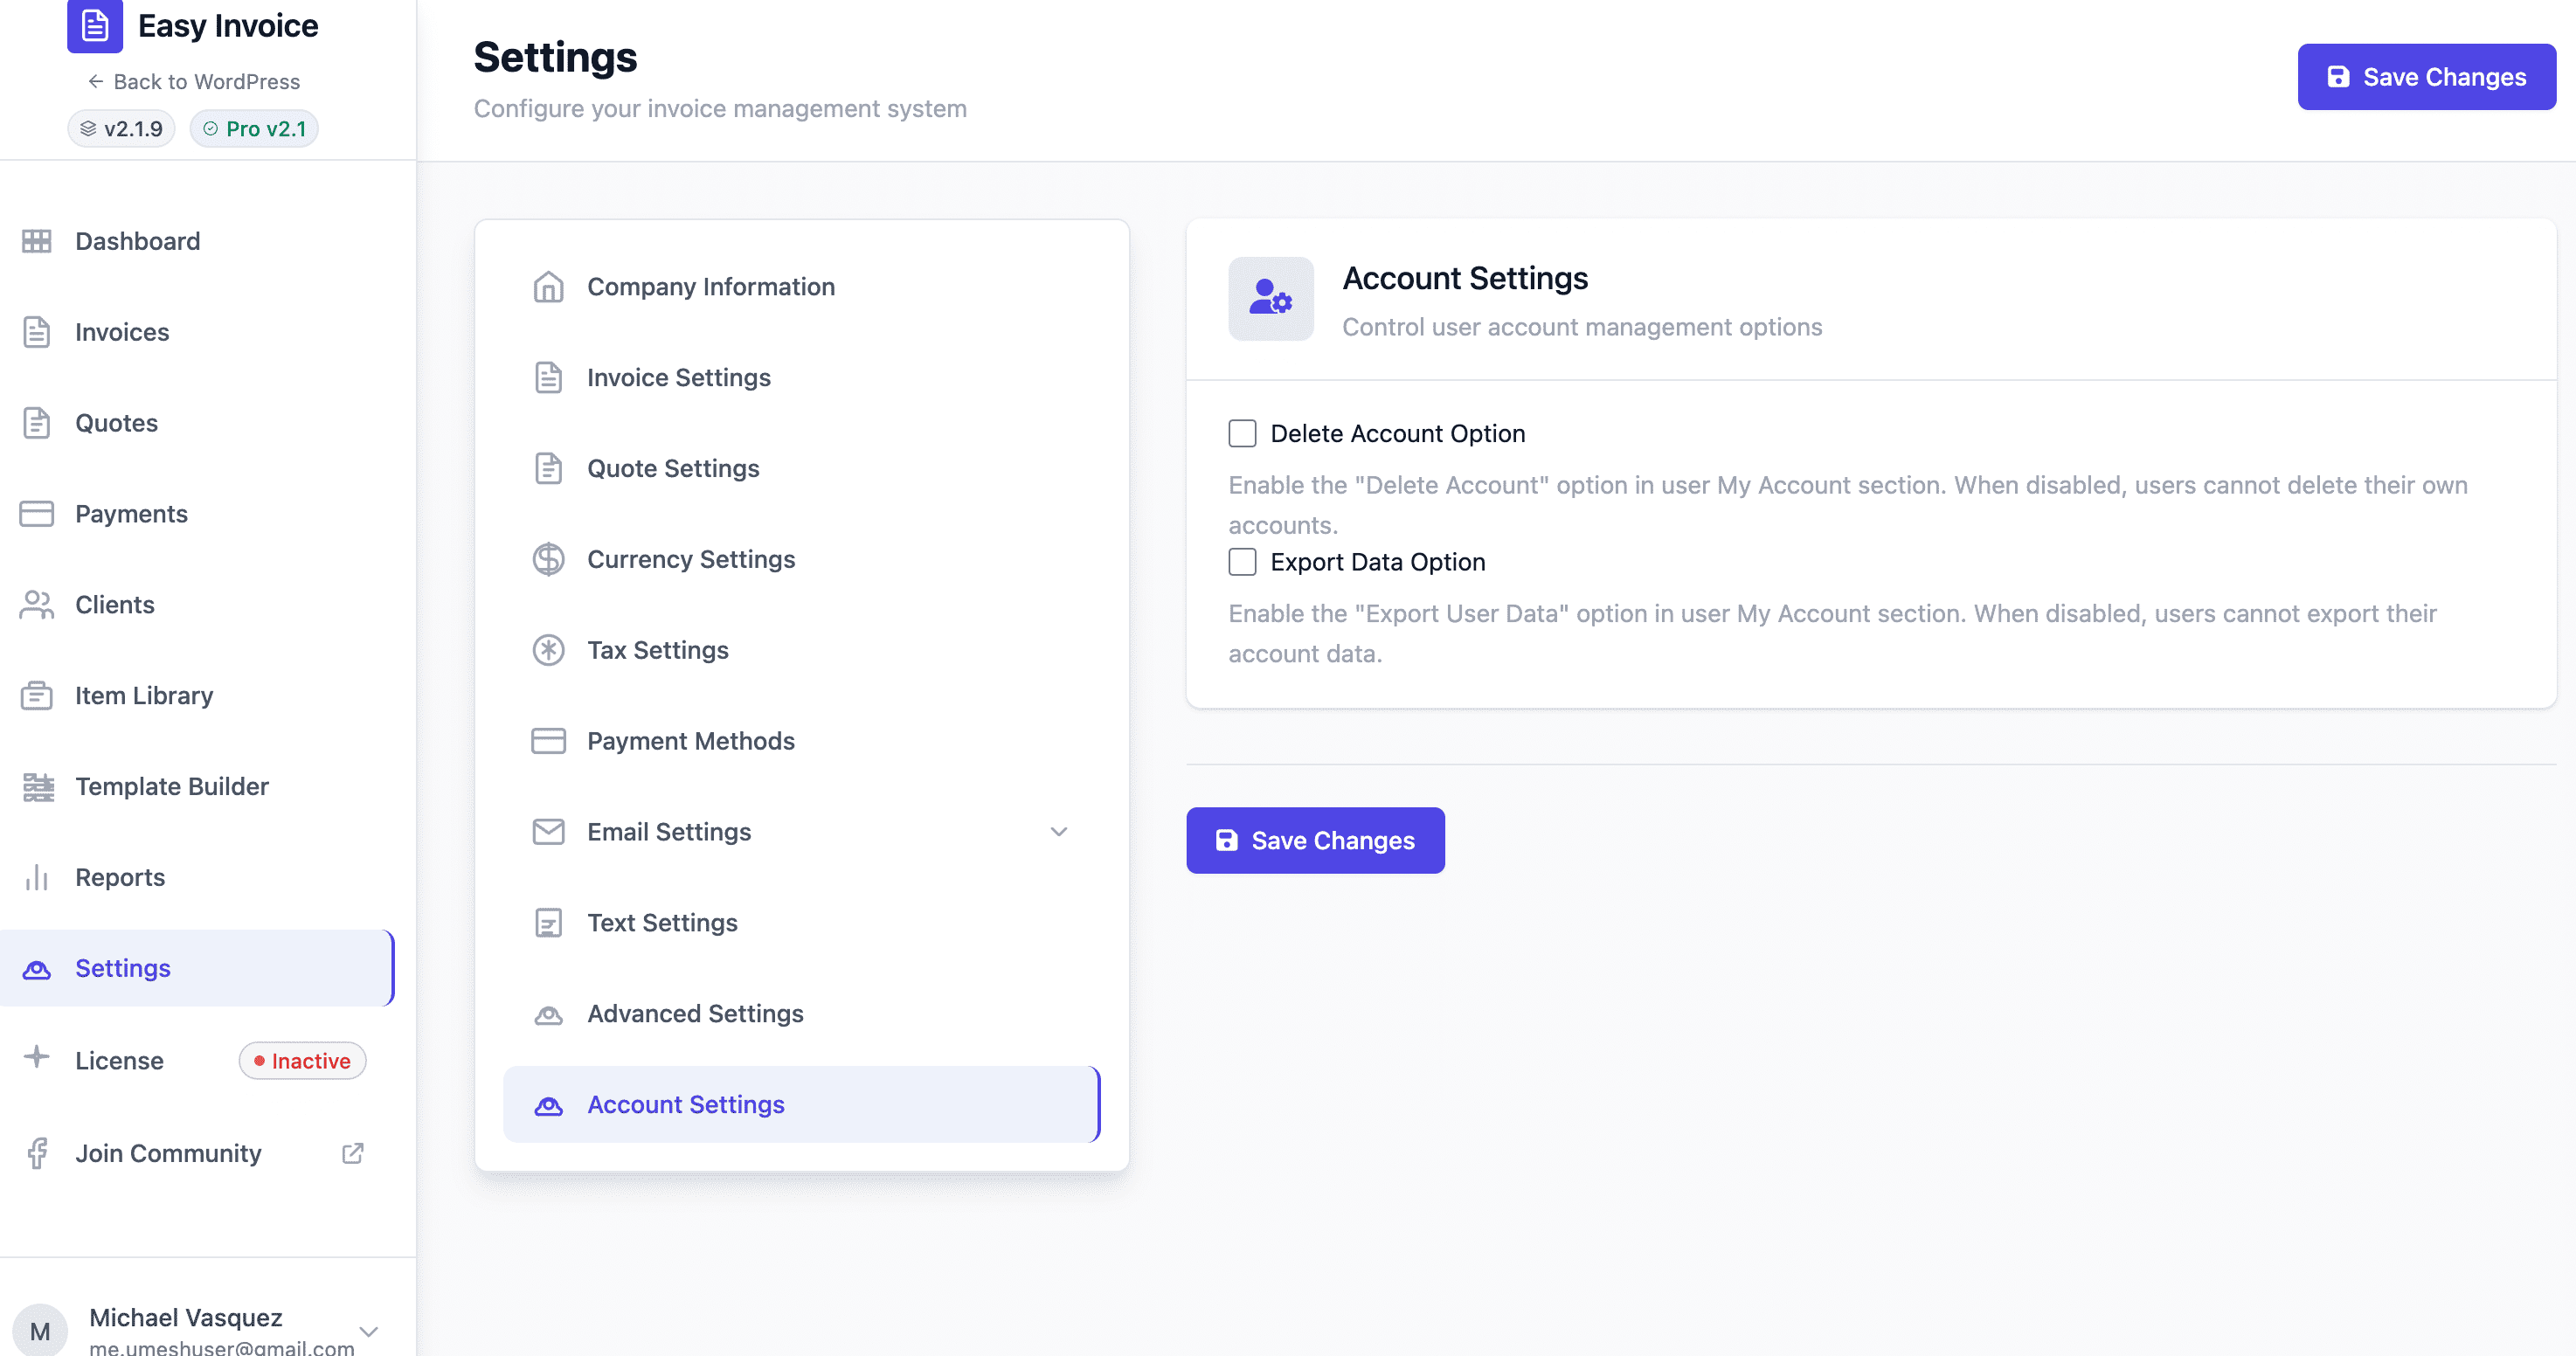This screenshot has width=2576, height=1356.
Task: Open the Company Information settings tab
Action: 710,287
